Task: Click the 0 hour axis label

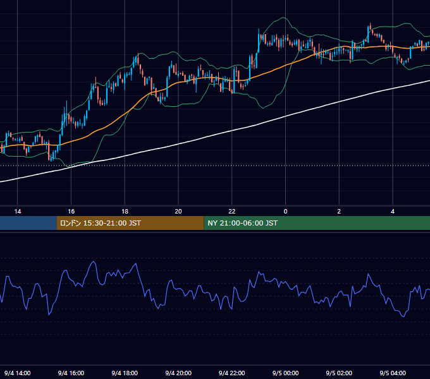Action: click(285, 212)
